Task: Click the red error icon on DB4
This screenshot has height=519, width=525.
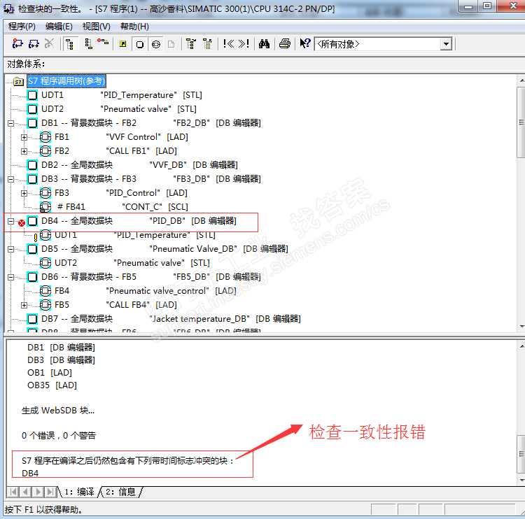Action: [22, 223]
